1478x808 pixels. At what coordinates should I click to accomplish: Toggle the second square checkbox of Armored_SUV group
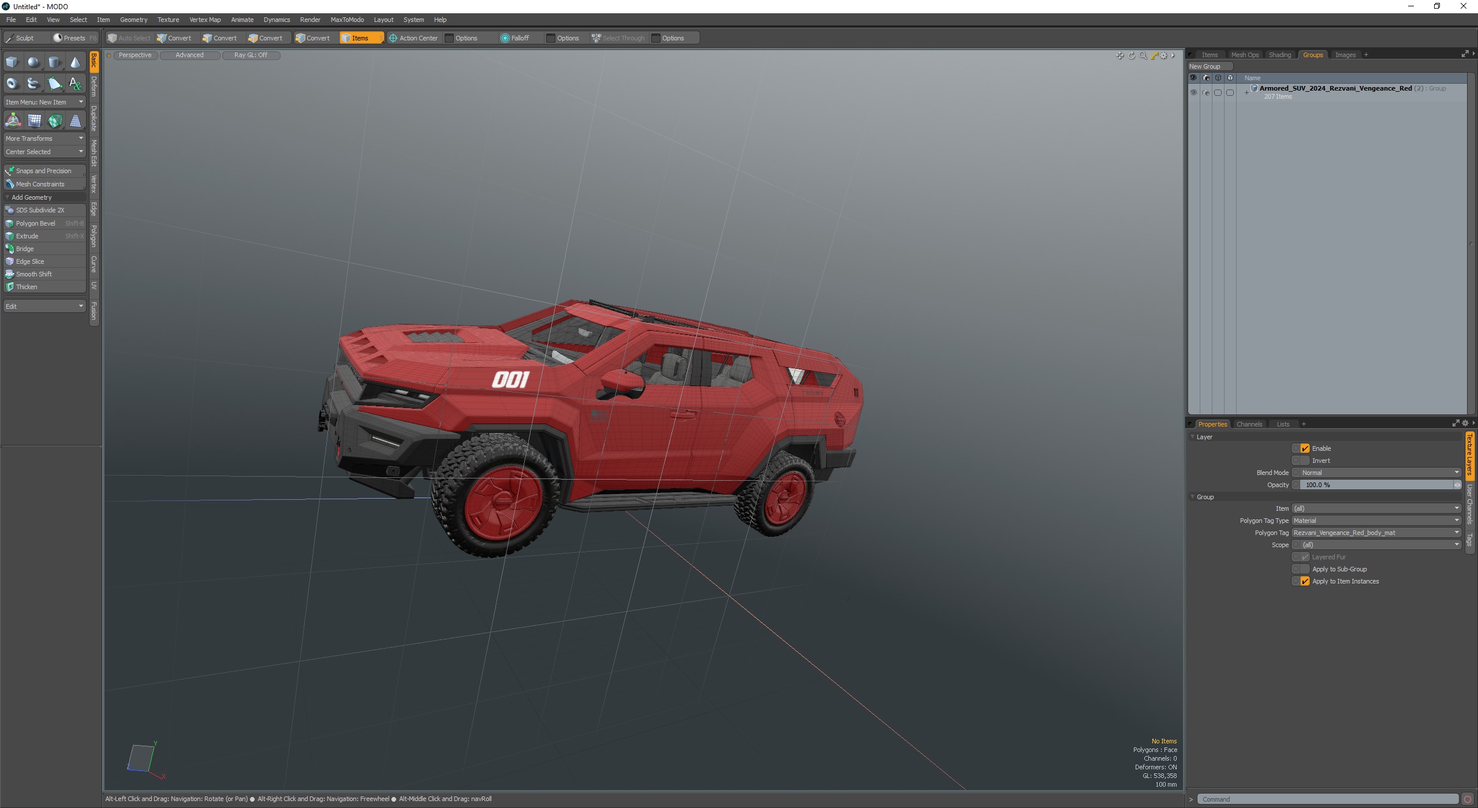1230,92
